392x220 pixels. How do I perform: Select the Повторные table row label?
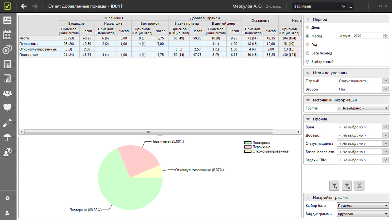pos(29,55)
